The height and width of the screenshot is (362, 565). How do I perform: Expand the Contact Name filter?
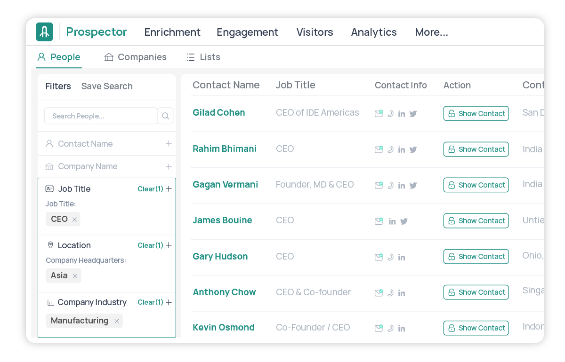(169, 143)
